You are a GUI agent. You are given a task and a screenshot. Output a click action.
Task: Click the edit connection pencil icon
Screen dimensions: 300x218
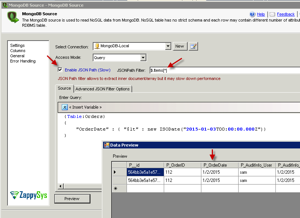[193, 46]
